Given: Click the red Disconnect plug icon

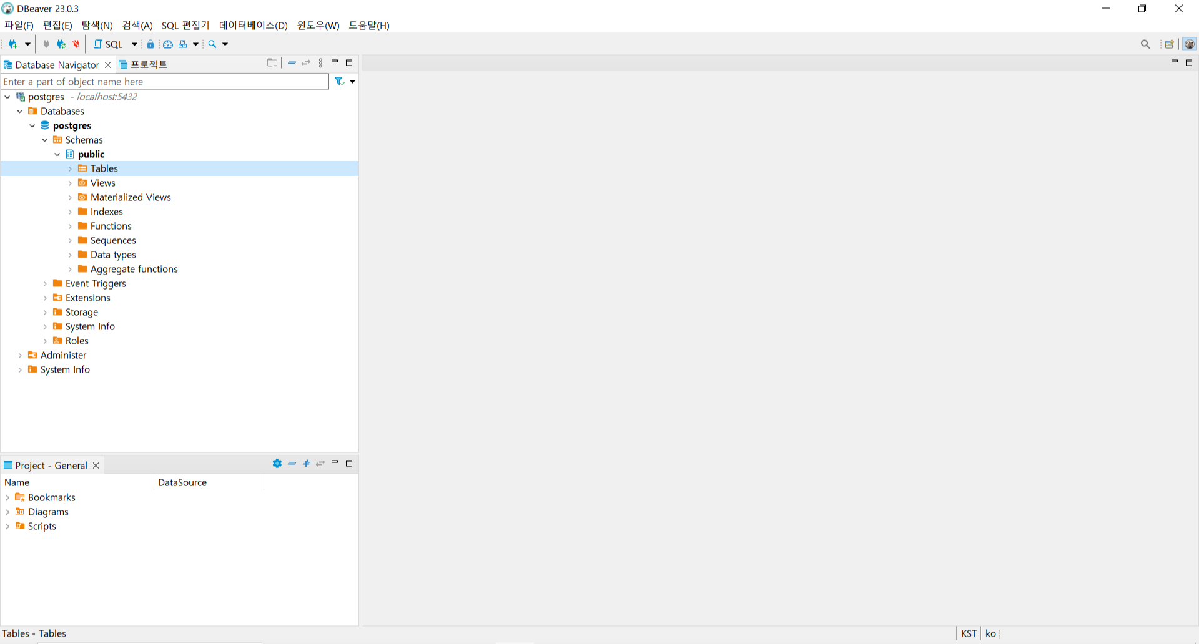Looking at the screenshot, I should tap(76, 44).
